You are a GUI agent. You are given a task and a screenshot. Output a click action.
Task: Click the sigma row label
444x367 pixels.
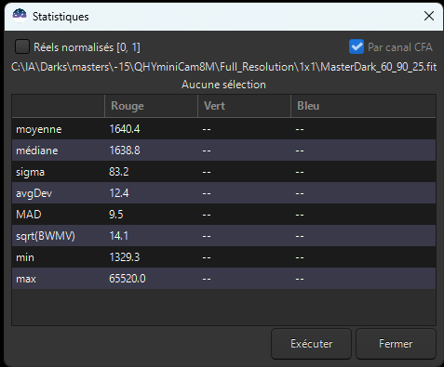(x=30, y=172)
